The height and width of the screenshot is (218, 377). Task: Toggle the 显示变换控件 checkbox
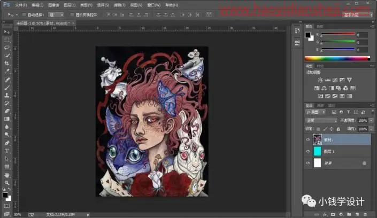(72, 14)
